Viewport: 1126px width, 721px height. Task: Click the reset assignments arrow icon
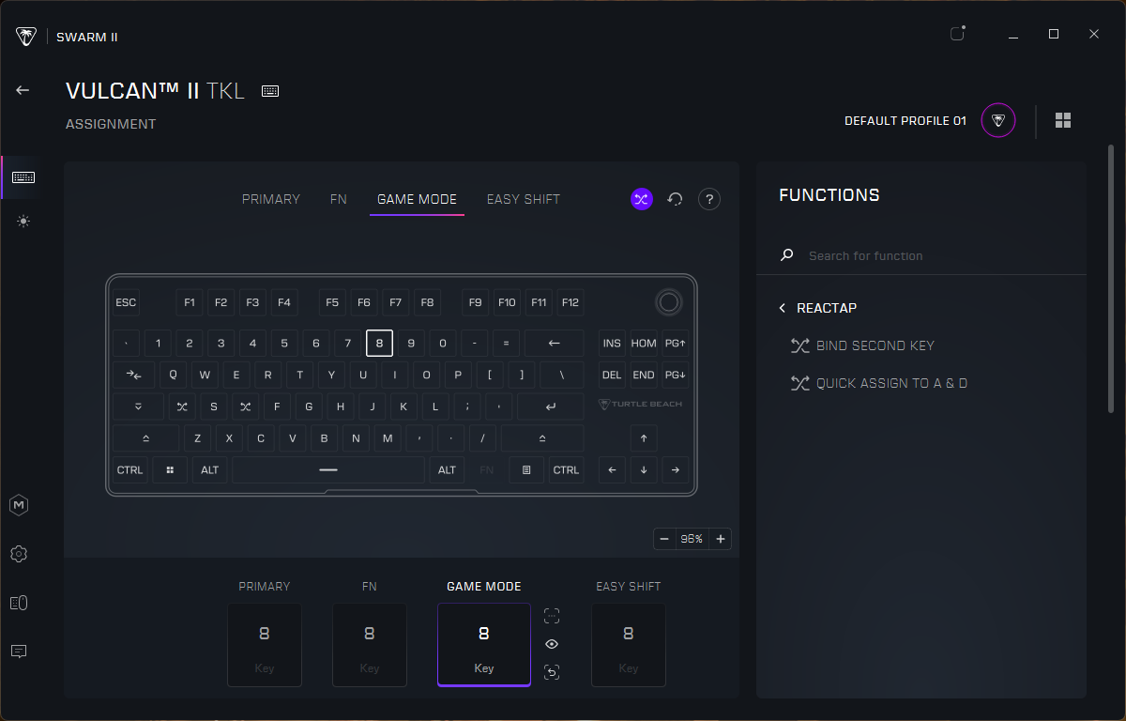coord(675,199)
